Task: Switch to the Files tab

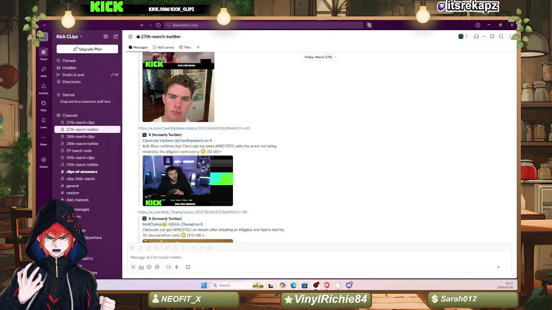Action: point(185,47)
